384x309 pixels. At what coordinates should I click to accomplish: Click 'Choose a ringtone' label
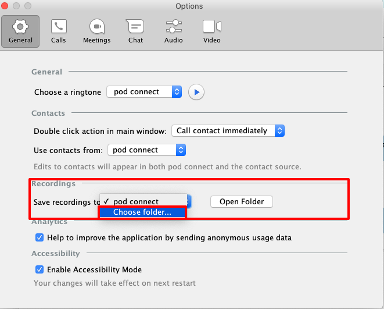[67, 92]
